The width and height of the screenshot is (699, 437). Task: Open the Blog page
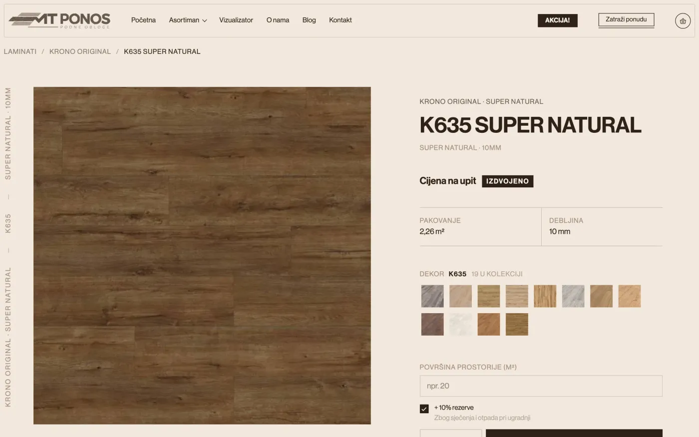coord(309,20)
